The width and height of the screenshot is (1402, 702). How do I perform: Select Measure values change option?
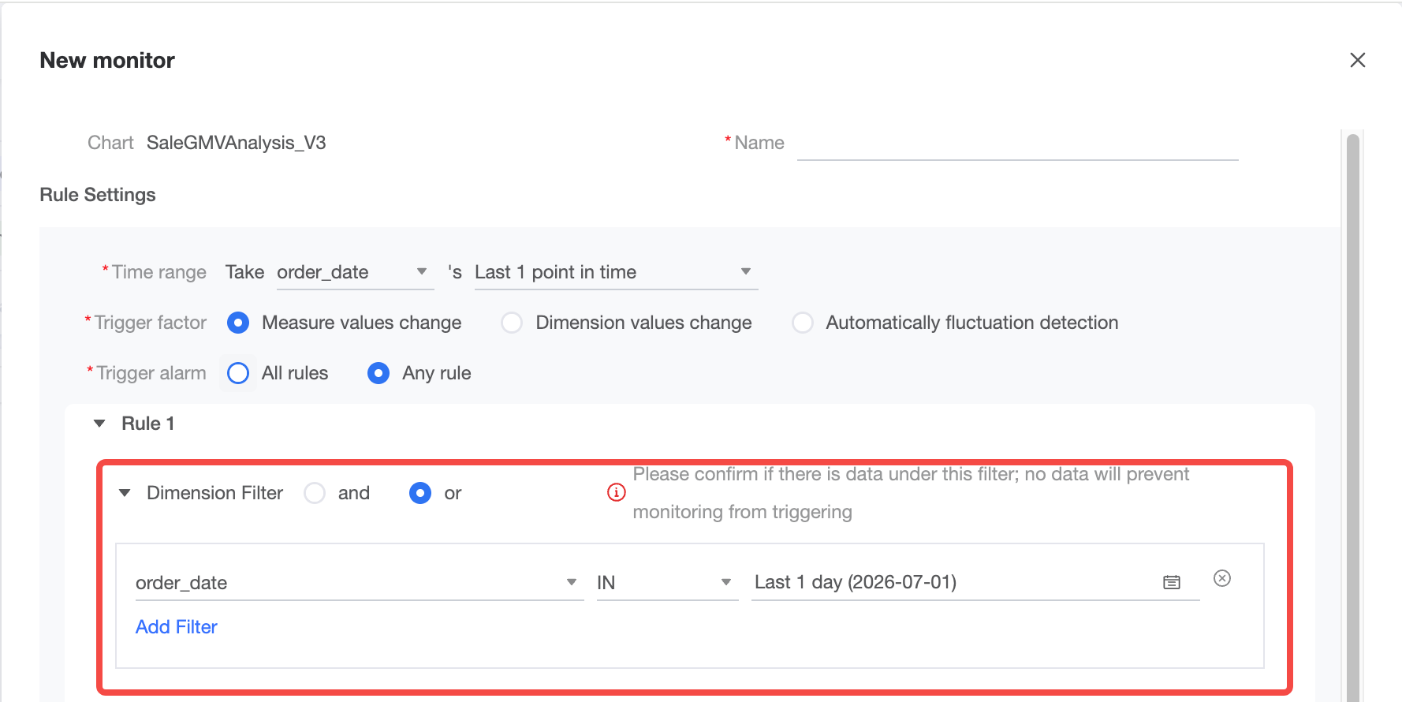(238, 323)
